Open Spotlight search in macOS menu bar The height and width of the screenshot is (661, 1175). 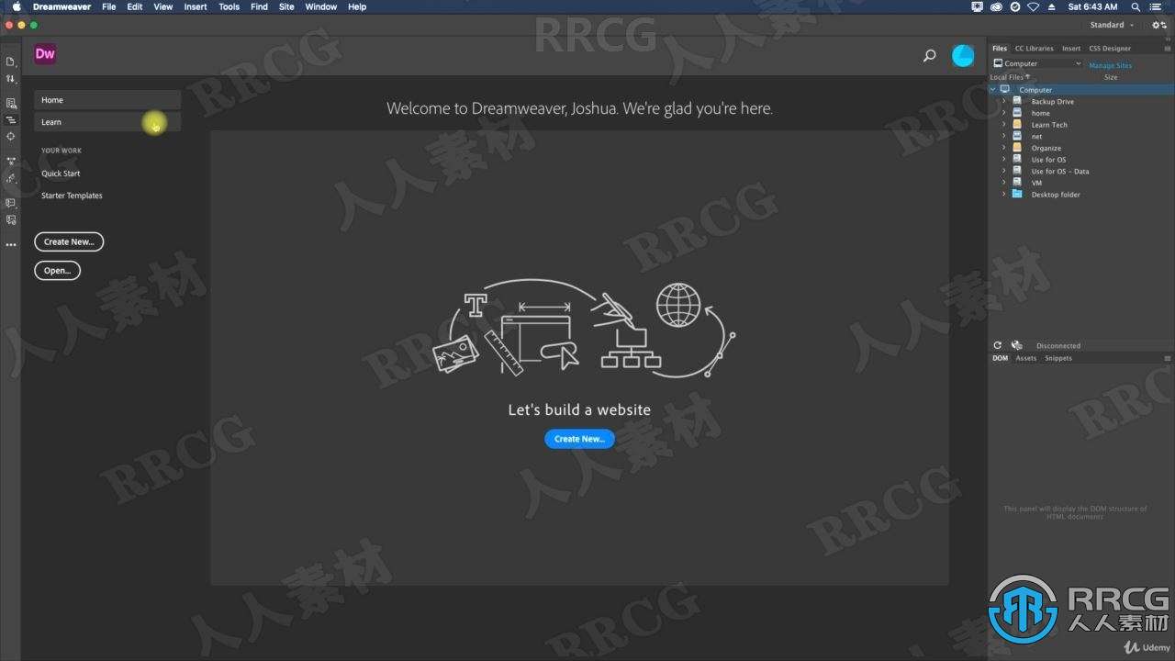pos(1136,6)
